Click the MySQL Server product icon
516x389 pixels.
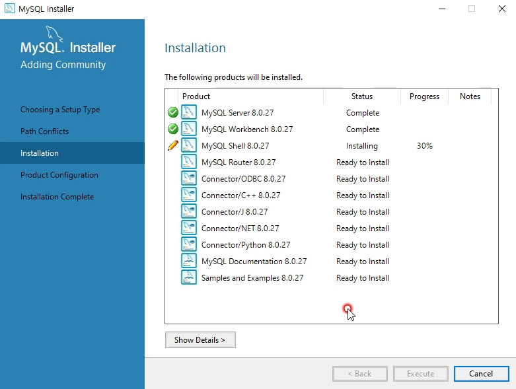point(189,112)
